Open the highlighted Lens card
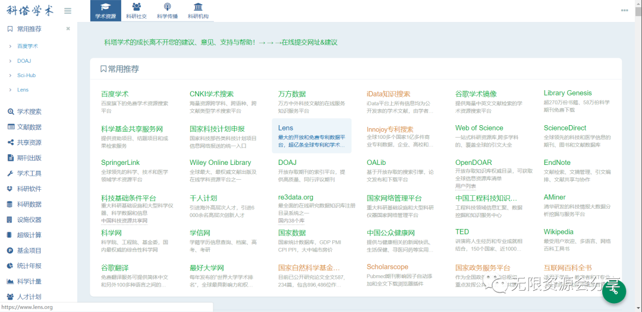The image size is (642, 312). click(x=311, y=136)
